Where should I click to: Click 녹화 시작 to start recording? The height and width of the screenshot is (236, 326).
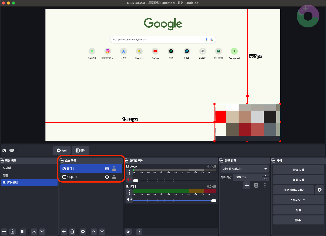point(298,180)
